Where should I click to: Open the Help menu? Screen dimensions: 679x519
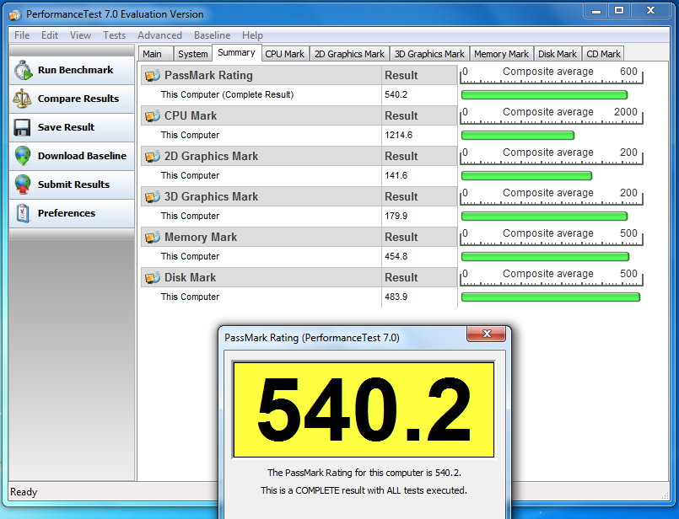tap(252, 35)
